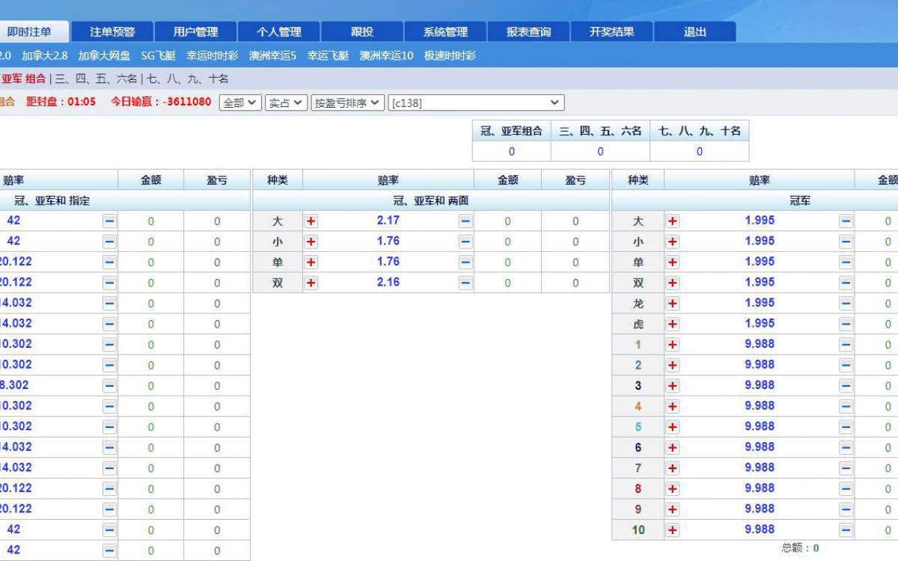
Task: Click minus icon in 冠军 number 9 row
Action: click(x=846, y=509)
